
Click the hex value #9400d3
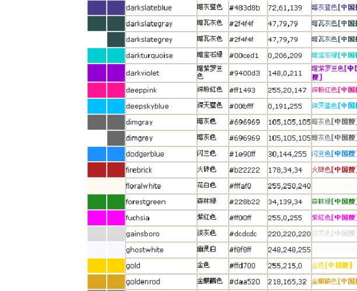tap(244, 73)
